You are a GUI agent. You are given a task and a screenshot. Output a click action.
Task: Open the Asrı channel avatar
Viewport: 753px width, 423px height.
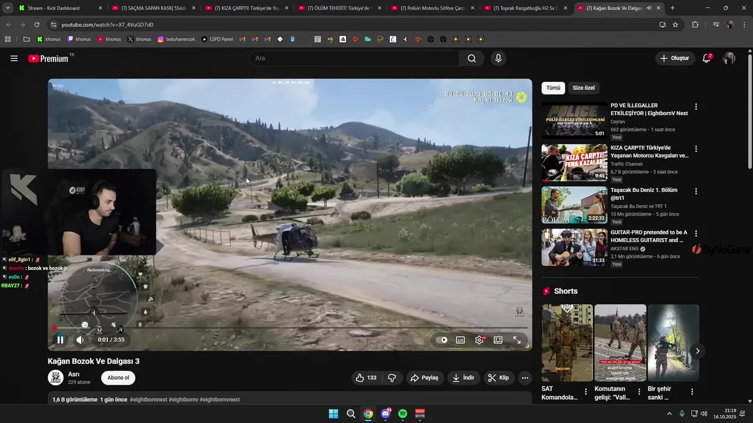click(x=56, y=378)
